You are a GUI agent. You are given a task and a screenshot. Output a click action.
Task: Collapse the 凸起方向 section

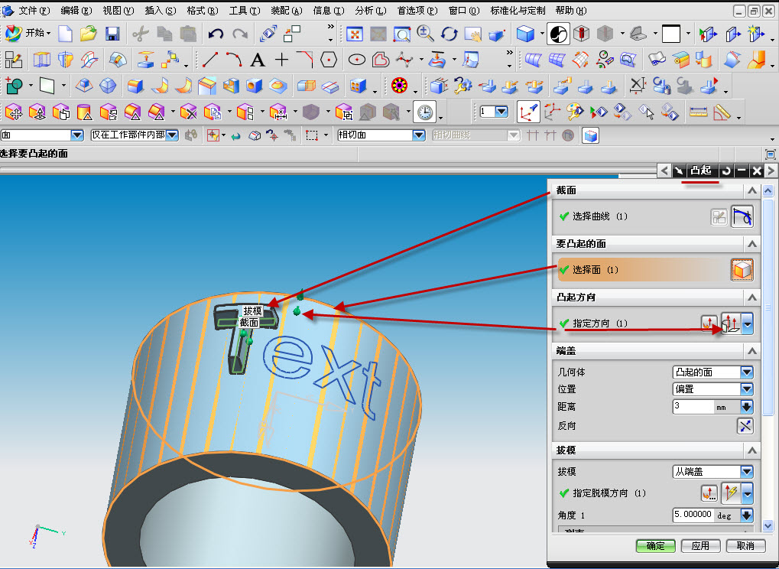coord(752,298)
